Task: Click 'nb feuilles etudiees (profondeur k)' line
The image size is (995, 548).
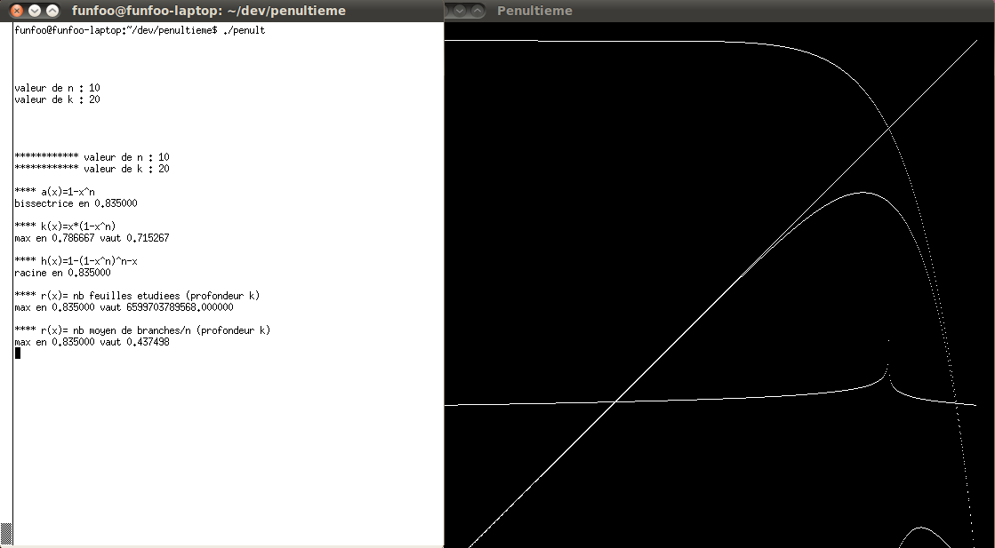Action: tap(137, 296)
